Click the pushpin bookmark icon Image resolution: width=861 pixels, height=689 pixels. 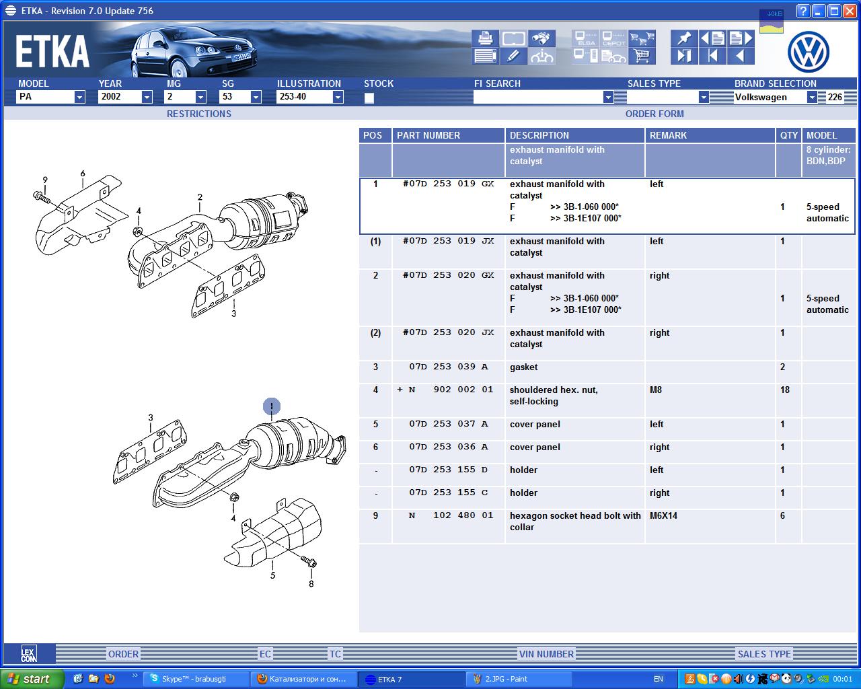point(684,38)
